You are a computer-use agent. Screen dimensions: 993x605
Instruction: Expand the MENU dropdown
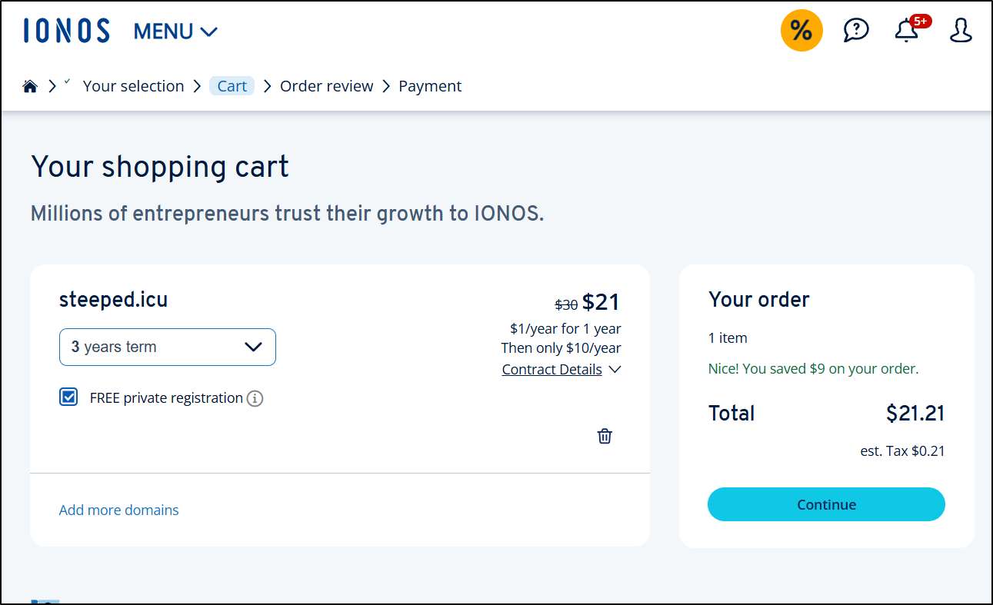[x=175, y=32]
